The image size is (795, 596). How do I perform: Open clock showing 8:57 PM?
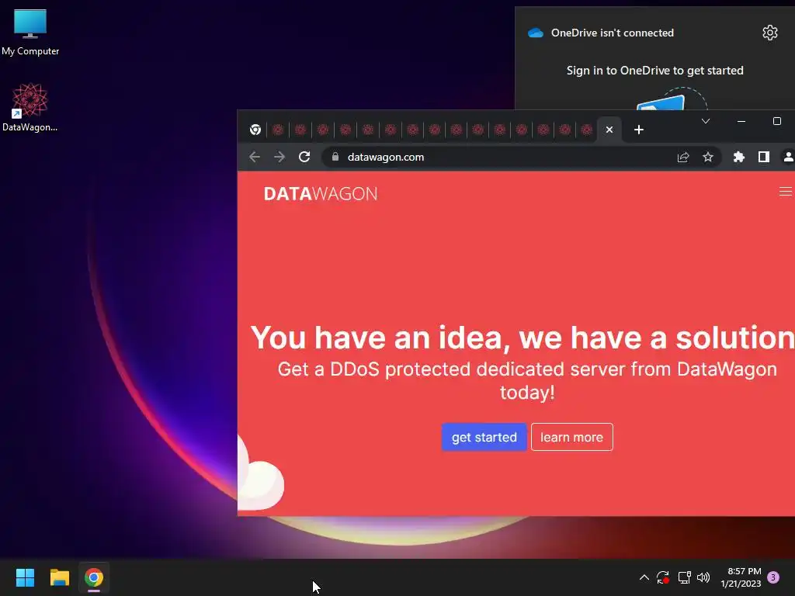click(x=741, y=577)
